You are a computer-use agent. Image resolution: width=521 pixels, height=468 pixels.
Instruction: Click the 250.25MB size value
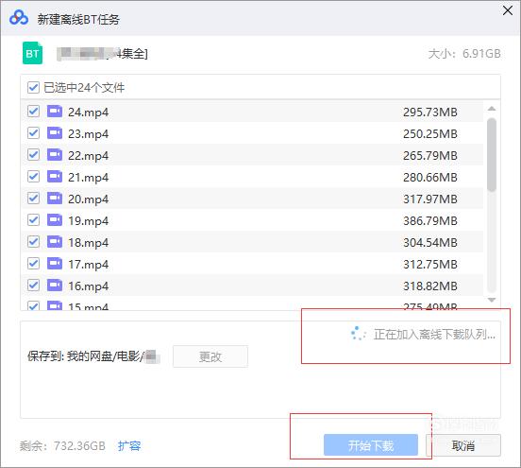point(430,134)
